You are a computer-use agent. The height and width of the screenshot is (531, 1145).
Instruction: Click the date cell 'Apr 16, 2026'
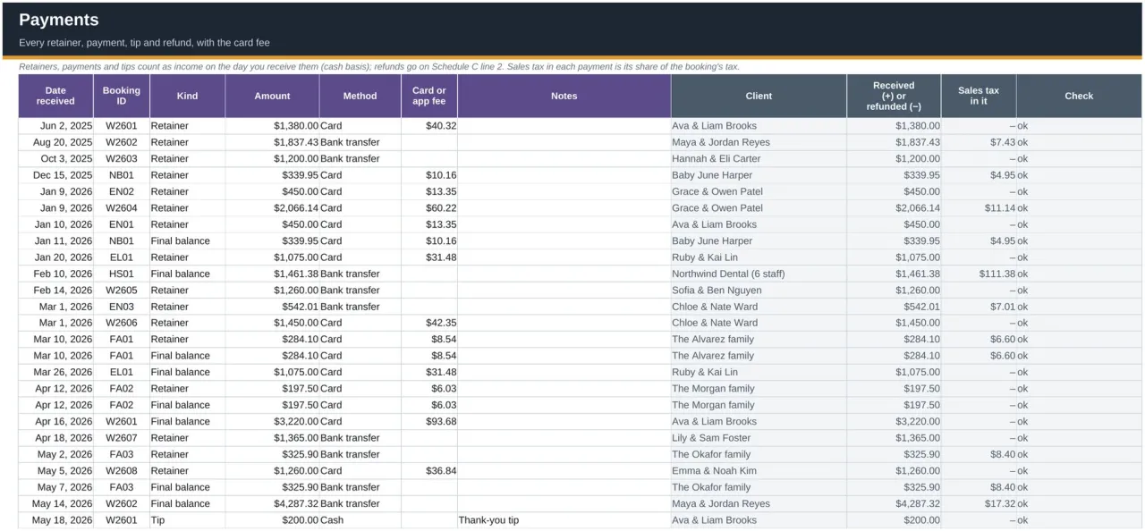coord(55,421)
